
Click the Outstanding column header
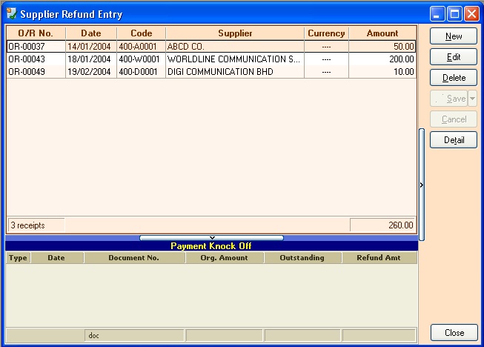click(x=302, y=258)
